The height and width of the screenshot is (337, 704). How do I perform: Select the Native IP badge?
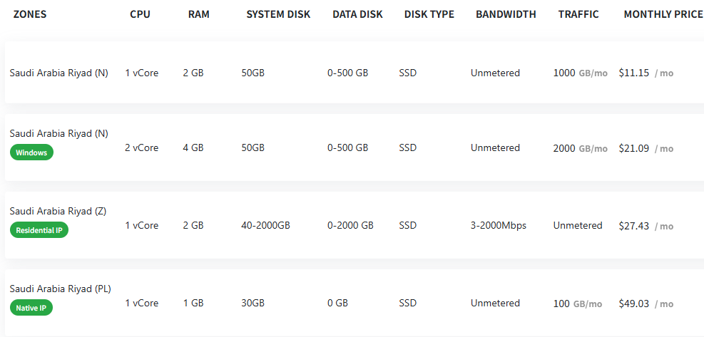(x=31, y=308)
